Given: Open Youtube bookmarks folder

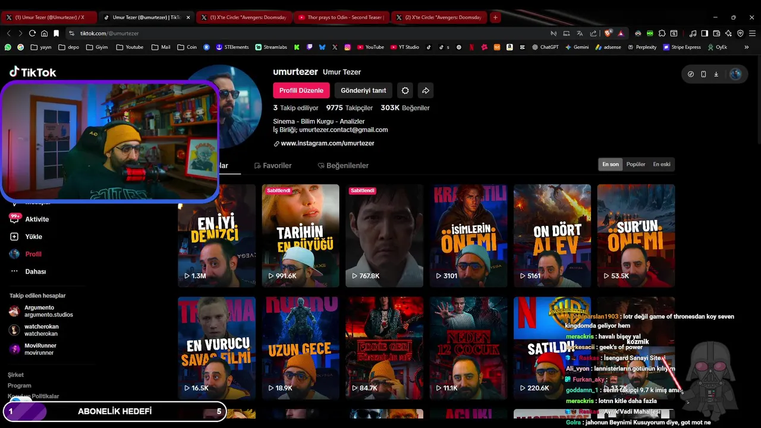Looking at the screenshot, I should coord(130,47).
